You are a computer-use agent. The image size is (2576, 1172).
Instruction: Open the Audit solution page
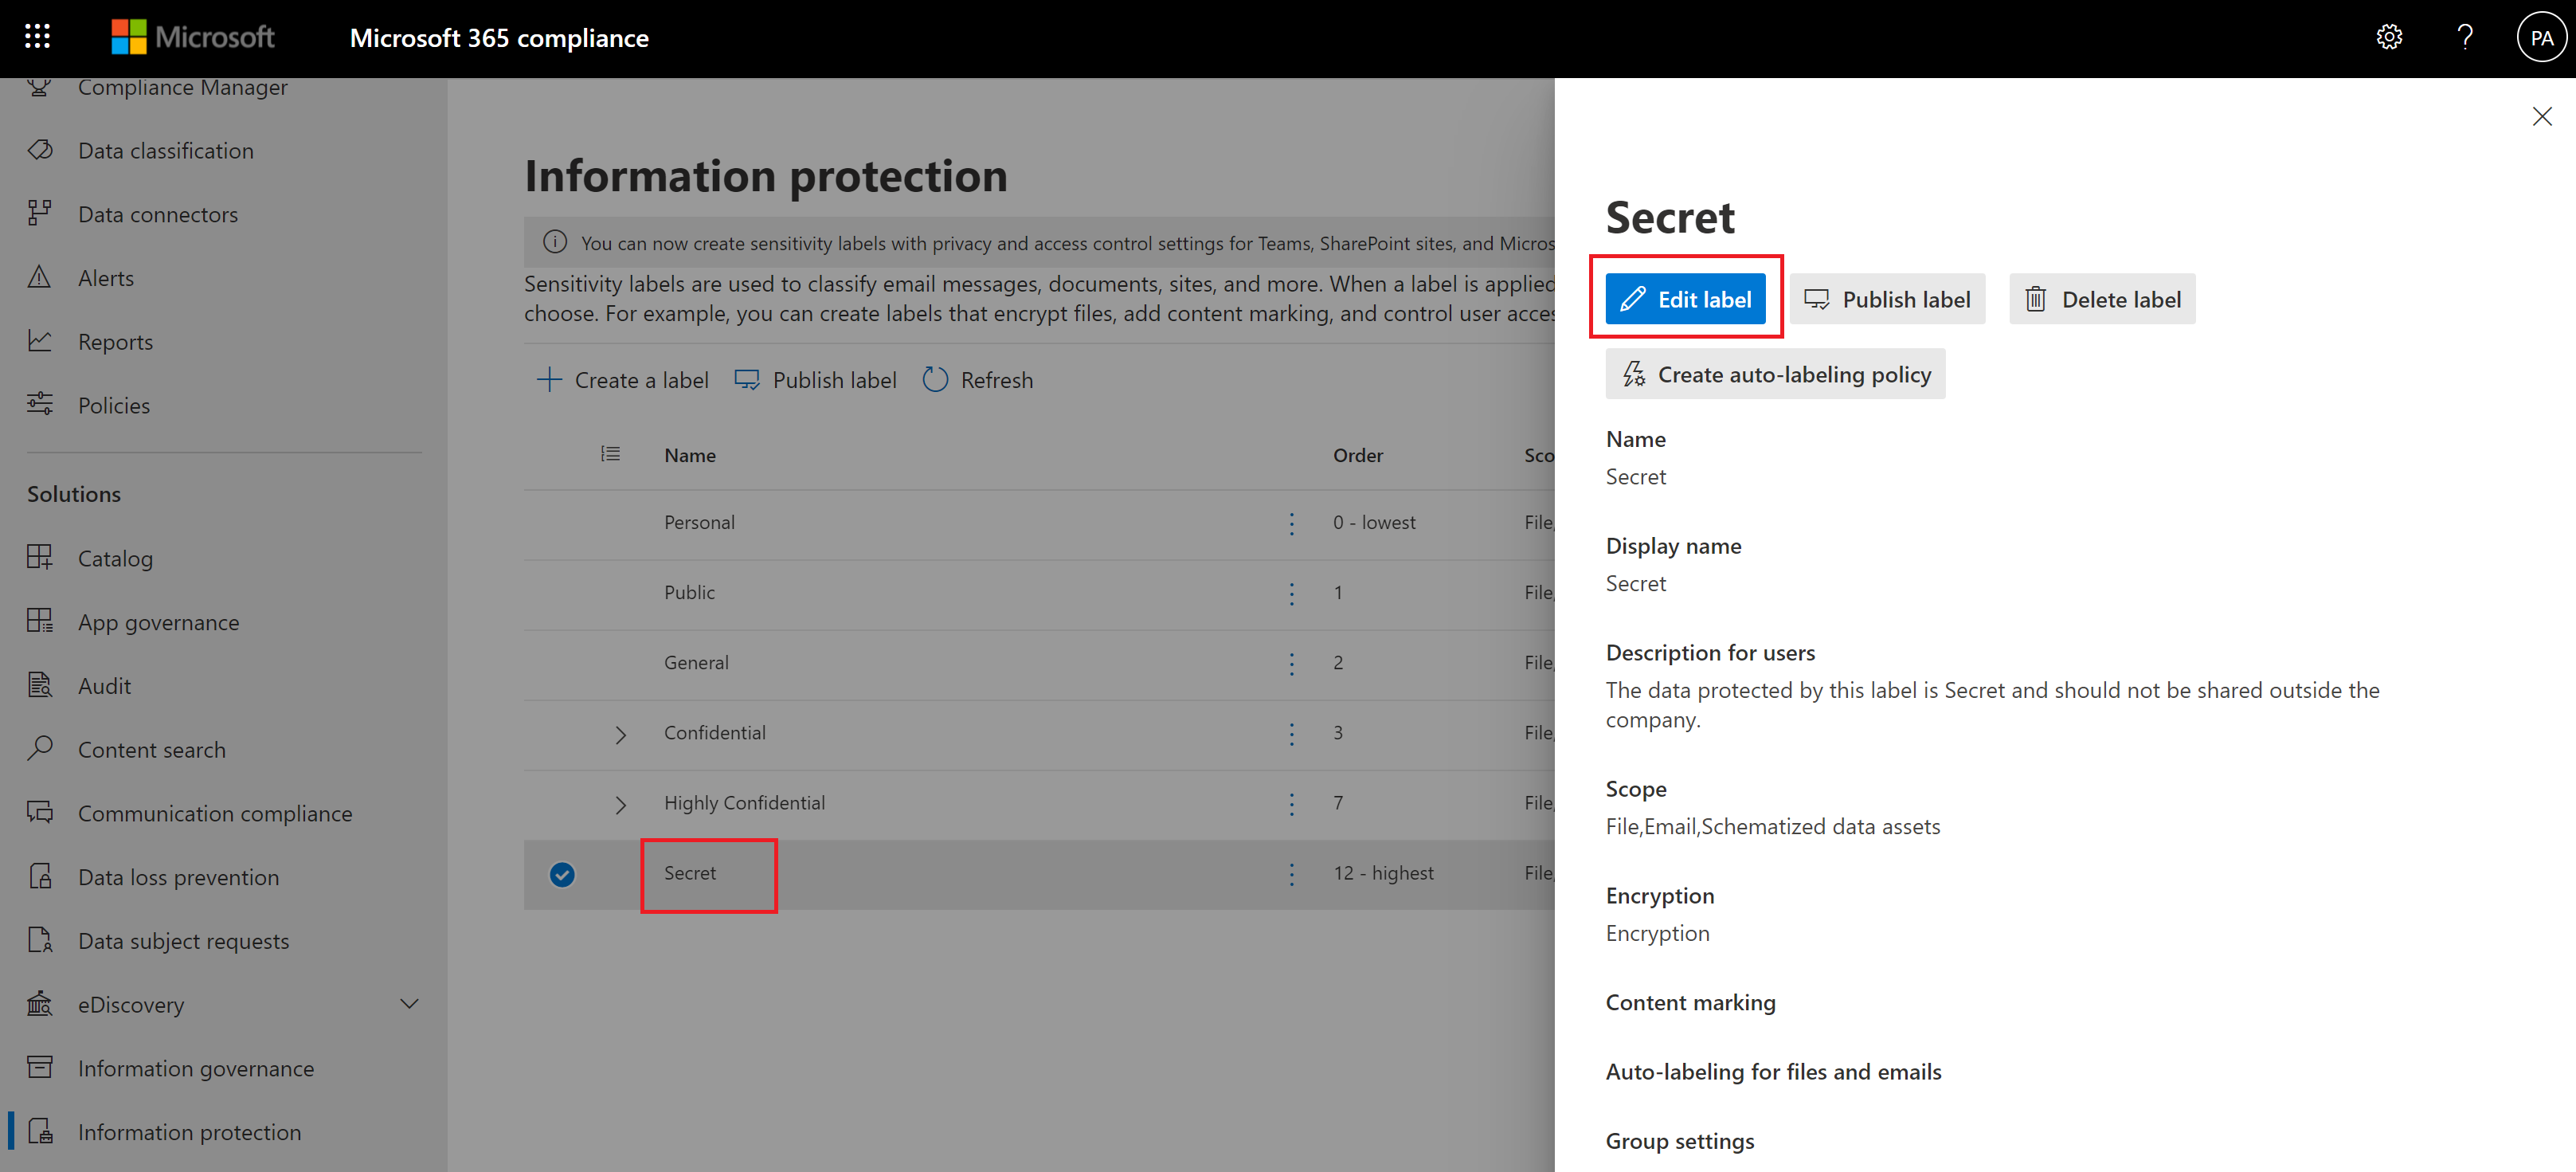tap(104, 686)
